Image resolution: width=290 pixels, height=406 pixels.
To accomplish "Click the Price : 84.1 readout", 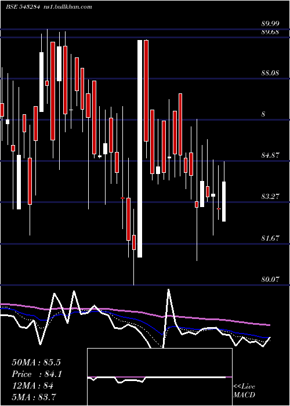I will tap(37, 374).
